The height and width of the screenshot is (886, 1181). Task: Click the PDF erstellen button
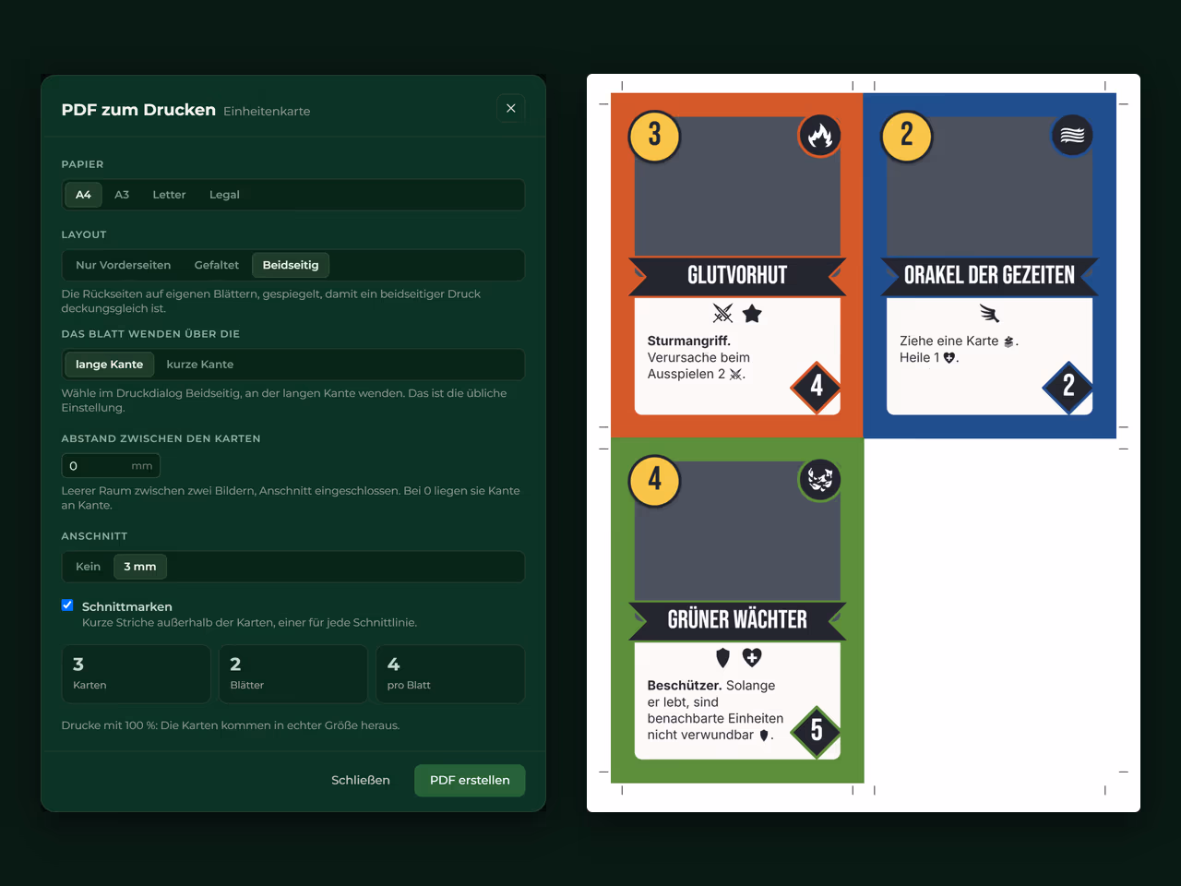click(470, 780)
